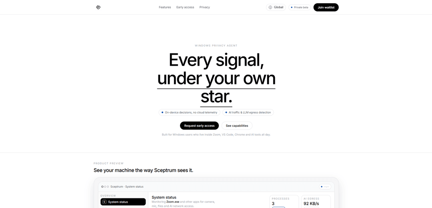Click the See capabilities button
The width and height of the screenshot is (432, 208).
tap(237, 126)
